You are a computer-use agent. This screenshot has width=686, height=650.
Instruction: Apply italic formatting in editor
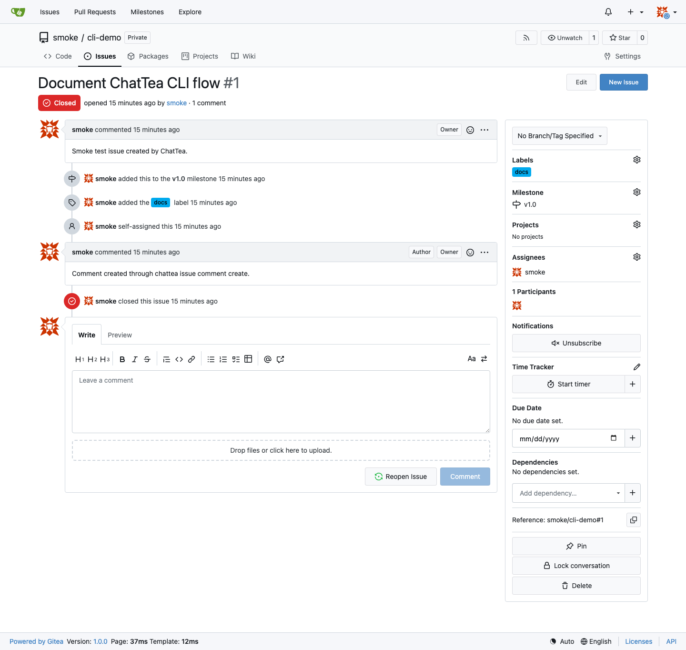point(135,359)
